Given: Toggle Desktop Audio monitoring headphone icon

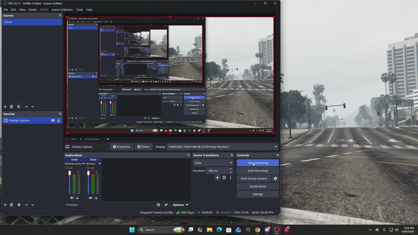Looking at the screenshot, I should coord(77,198).
